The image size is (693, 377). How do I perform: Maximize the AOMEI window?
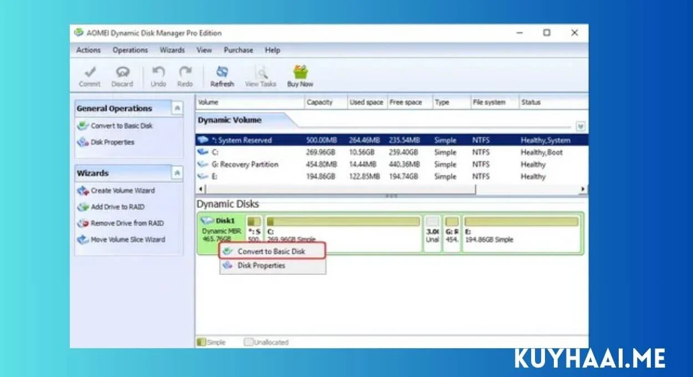pos(547,33)
